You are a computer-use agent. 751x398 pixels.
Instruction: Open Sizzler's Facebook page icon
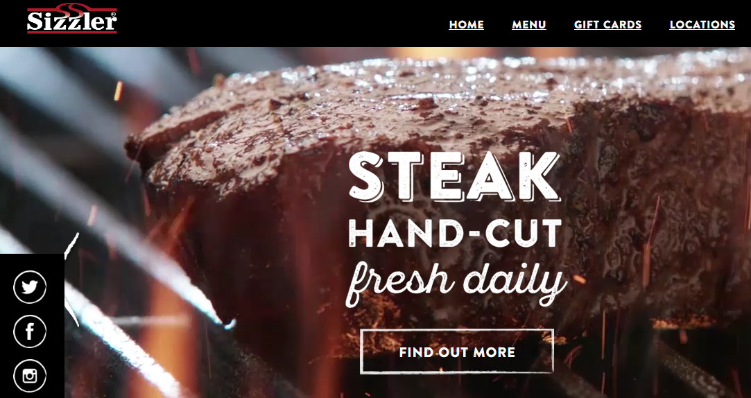(x=30, y=331)
